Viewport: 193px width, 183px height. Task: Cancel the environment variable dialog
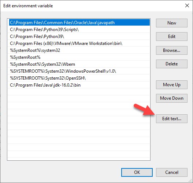pyautogui.click(x=172, y=172)
